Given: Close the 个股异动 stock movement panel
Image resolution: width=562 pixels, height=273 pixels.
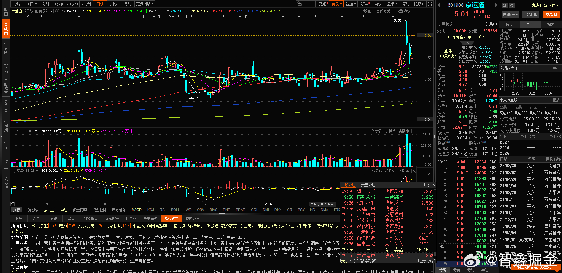Looking at the screenshot, I should (x=434, y=185).
